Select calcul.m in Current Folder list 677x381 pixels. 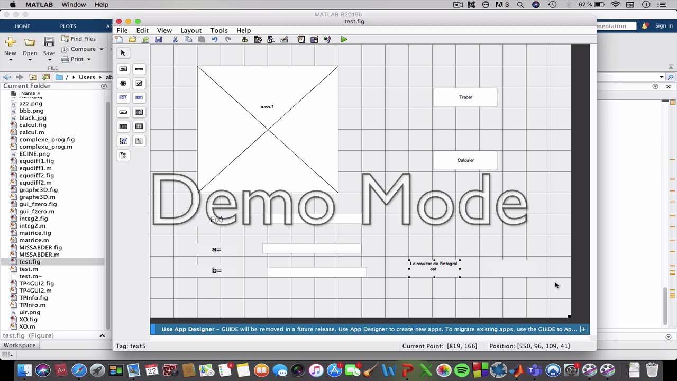pos(31,132)
